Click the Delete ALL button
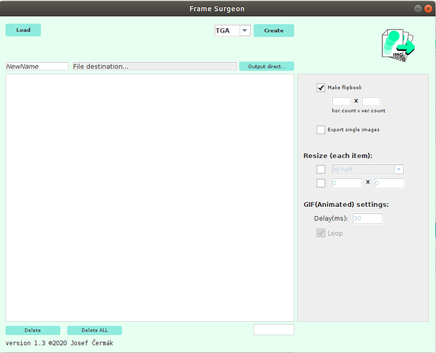 tap(95, 330)
